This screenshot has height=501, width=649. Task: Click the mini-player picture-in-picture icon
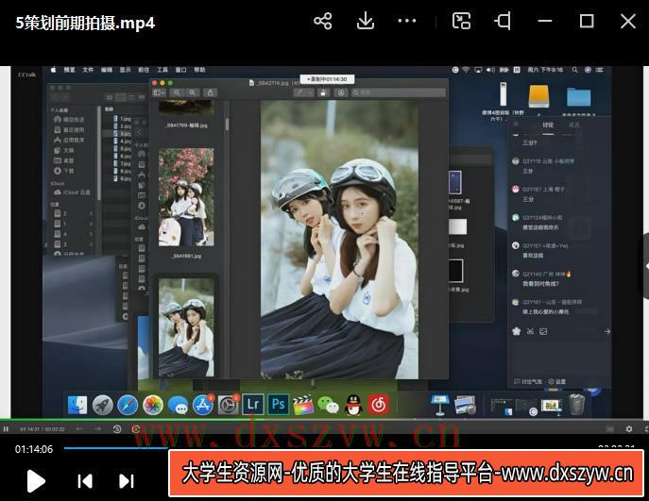462,21
